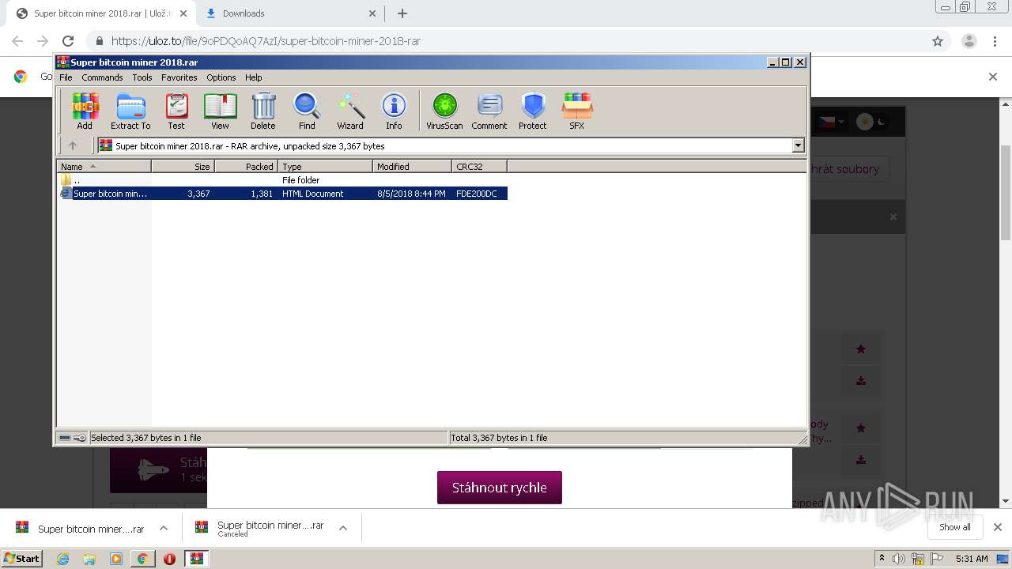Click the first favorite star icon on page
Screen dimensions: 1012x569
(x=861, y=349)
